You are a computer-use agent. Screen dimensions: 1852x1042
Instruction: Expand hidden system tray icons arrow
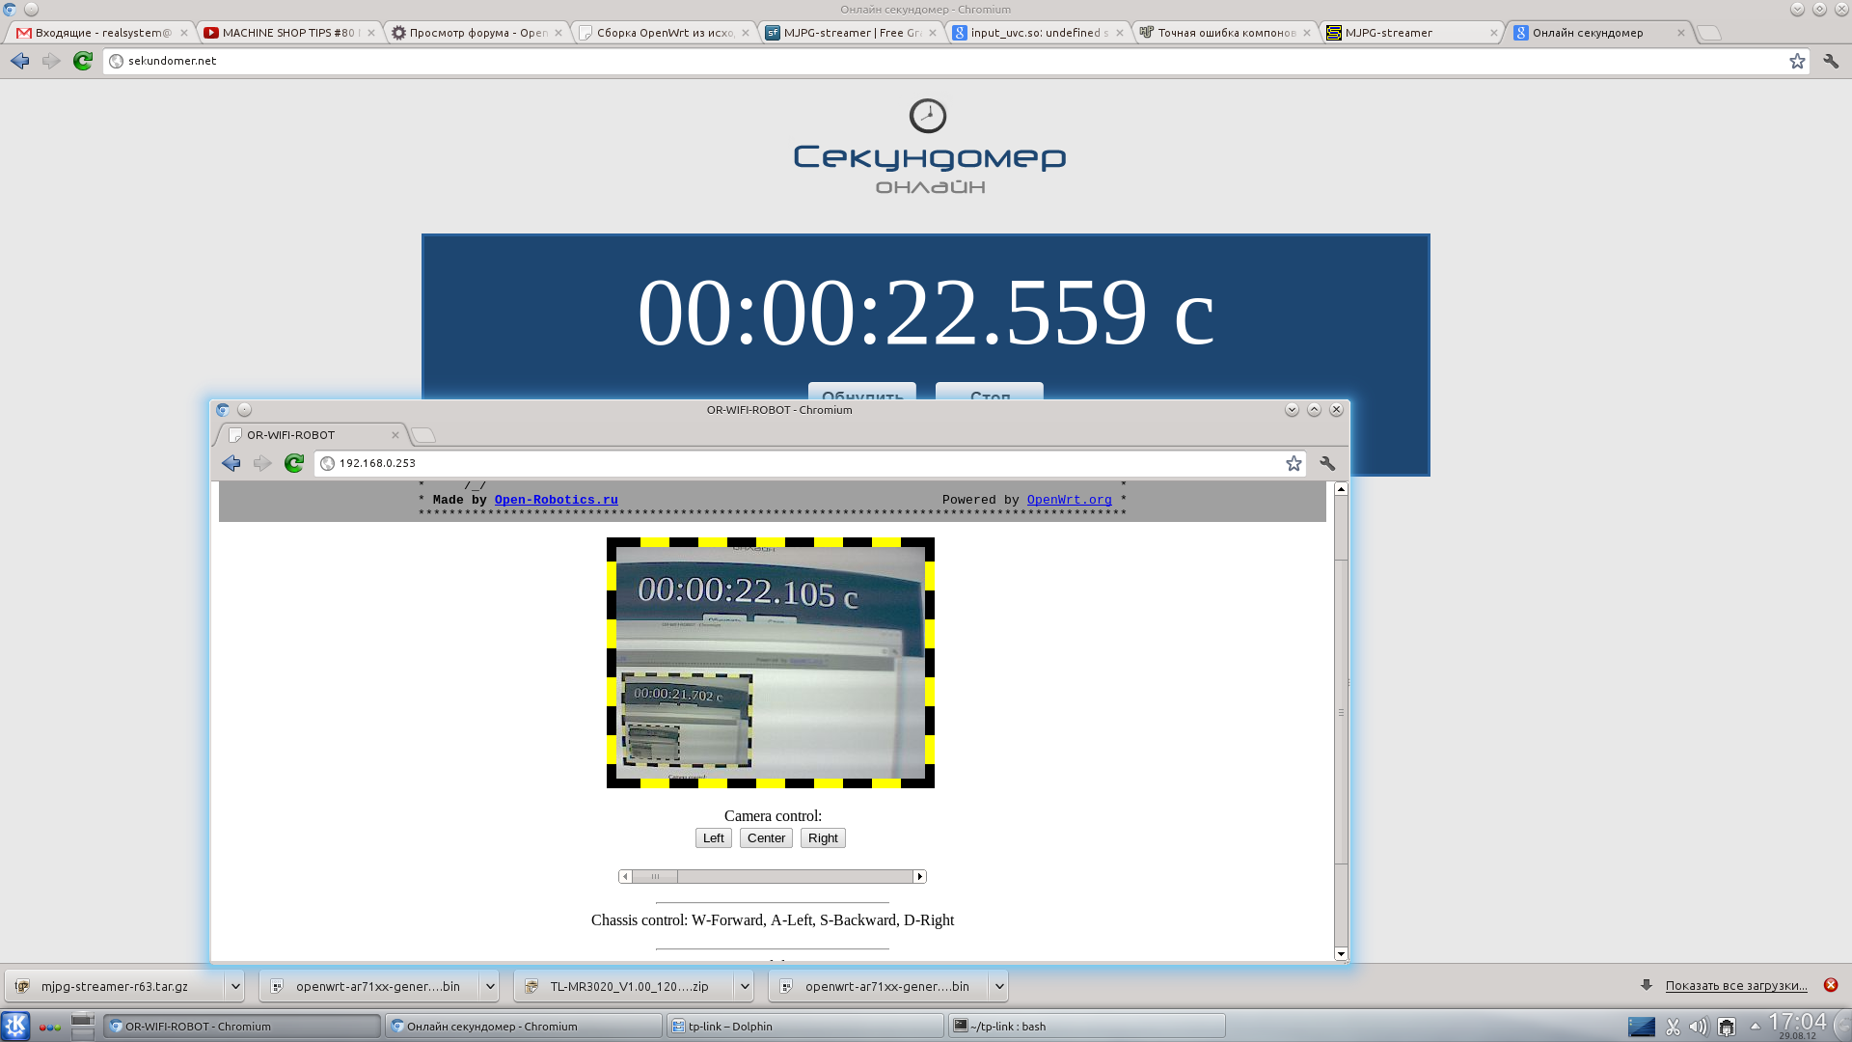[x=1755, y=1026]
